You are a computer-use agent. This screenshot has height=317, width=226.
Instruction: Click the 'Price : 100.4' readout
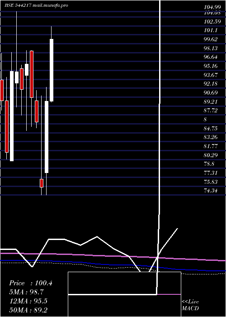pyautogui.click(x=31, y=283)
